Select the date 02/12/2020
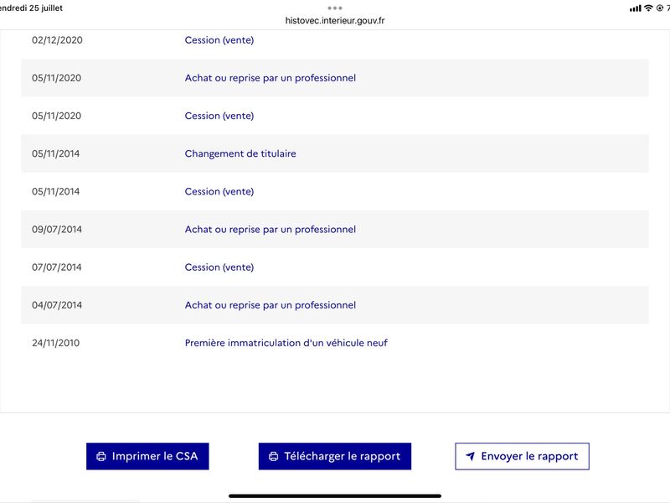 (57, 40)
